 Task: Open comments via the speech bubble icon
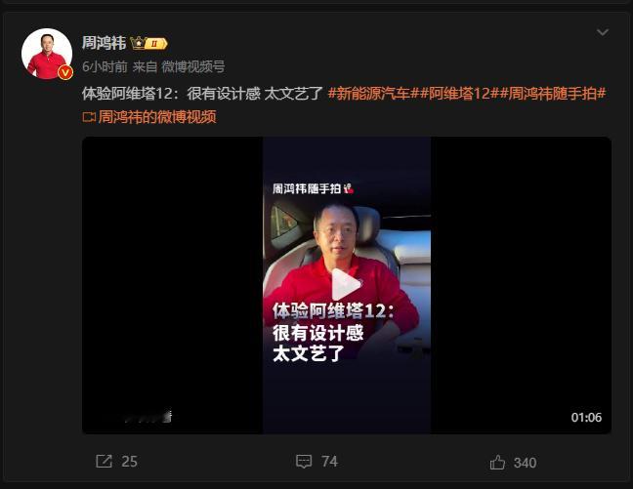tap(304, 461)
